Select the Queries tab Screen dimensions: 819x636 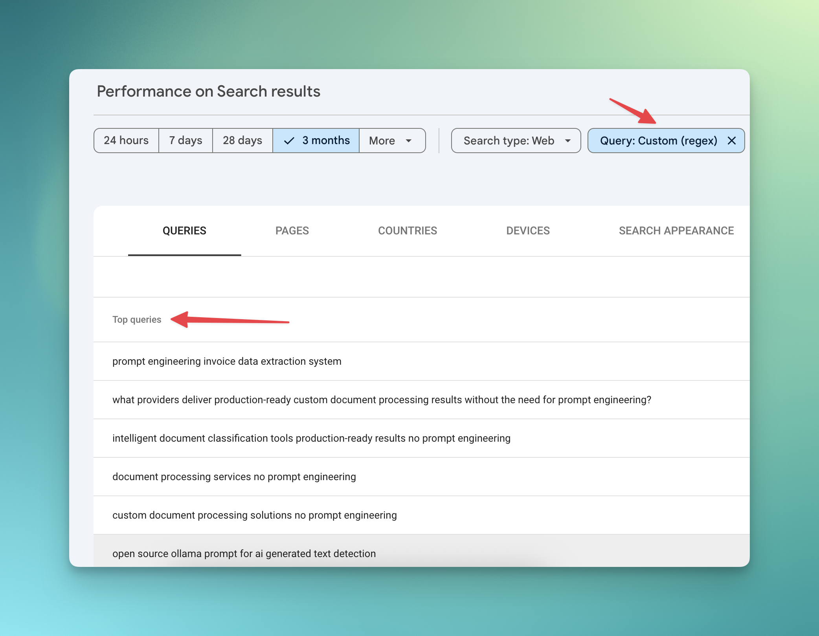point(184,231)
